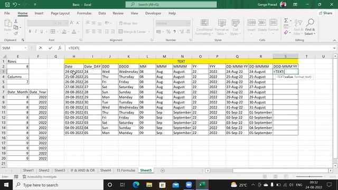
Task: Click the Share button
Action: (x=326, y=13)
